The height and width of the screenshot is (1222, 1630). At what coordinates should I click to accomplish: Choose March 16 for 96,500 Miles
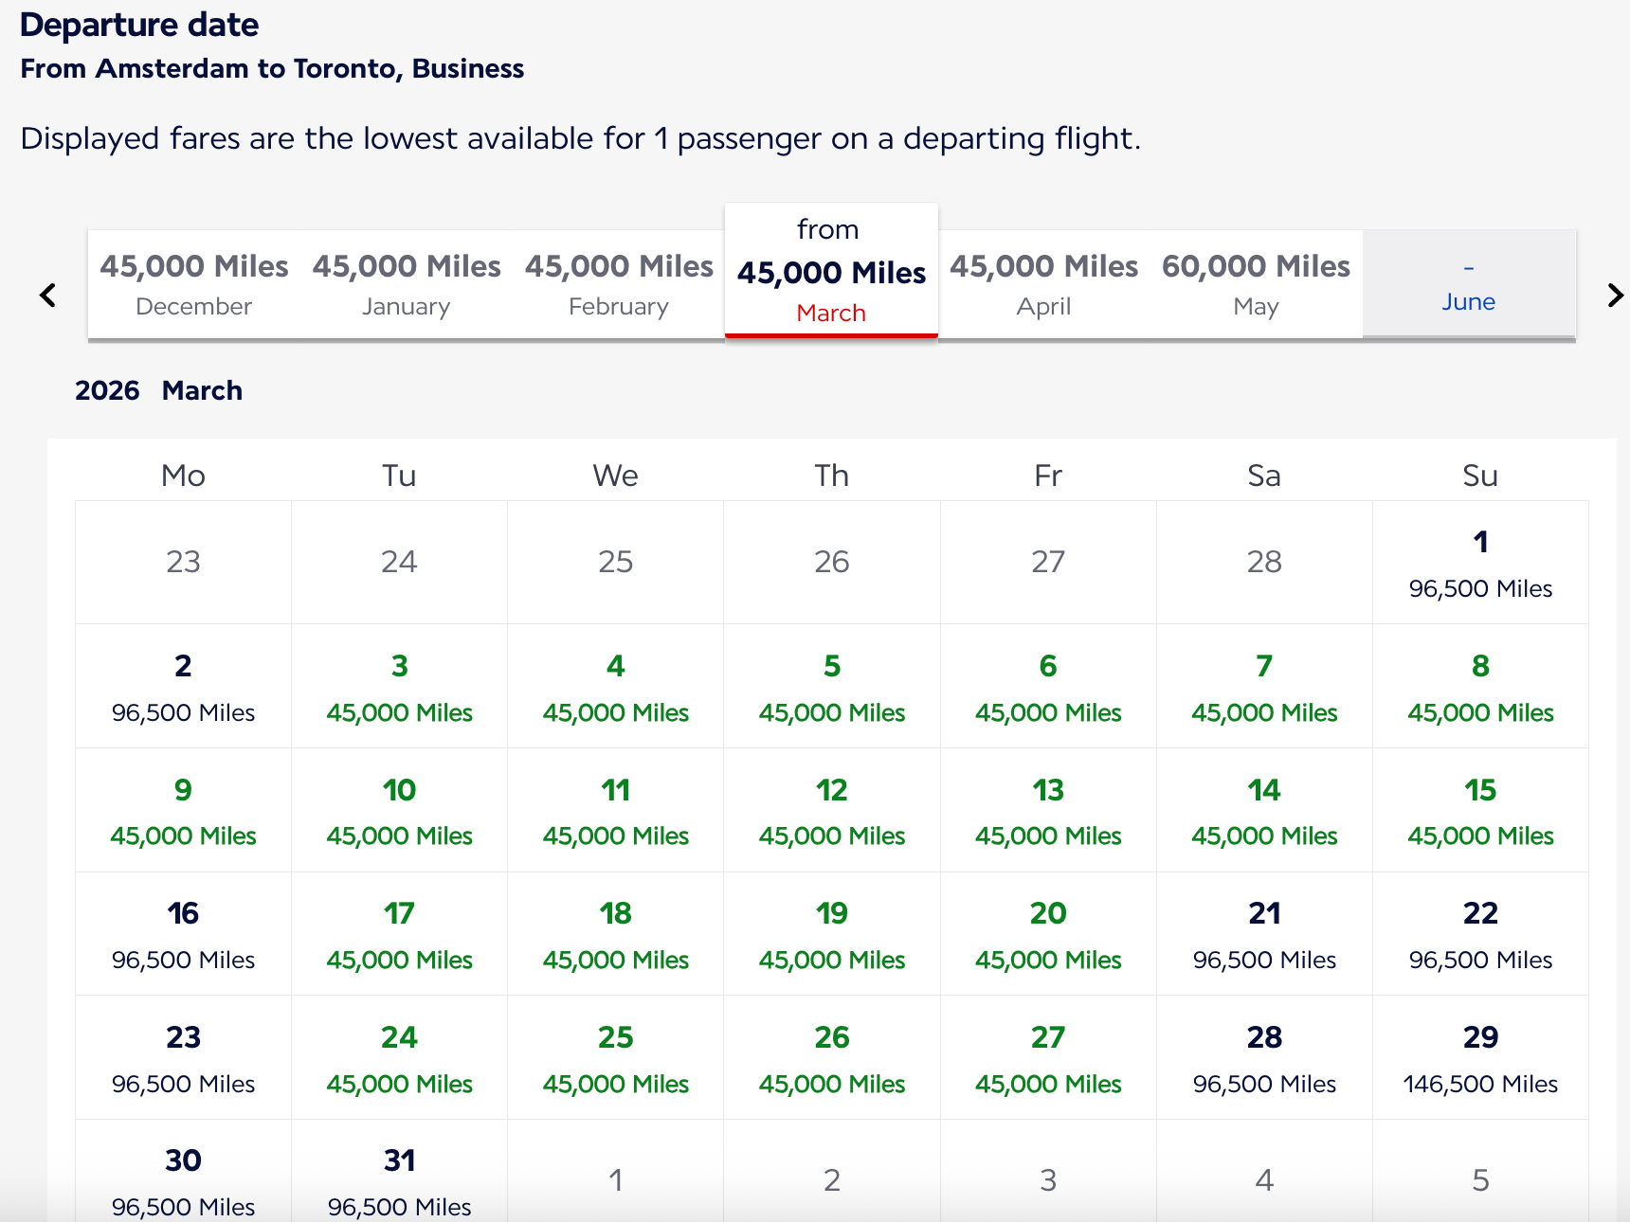pos(183,934)
